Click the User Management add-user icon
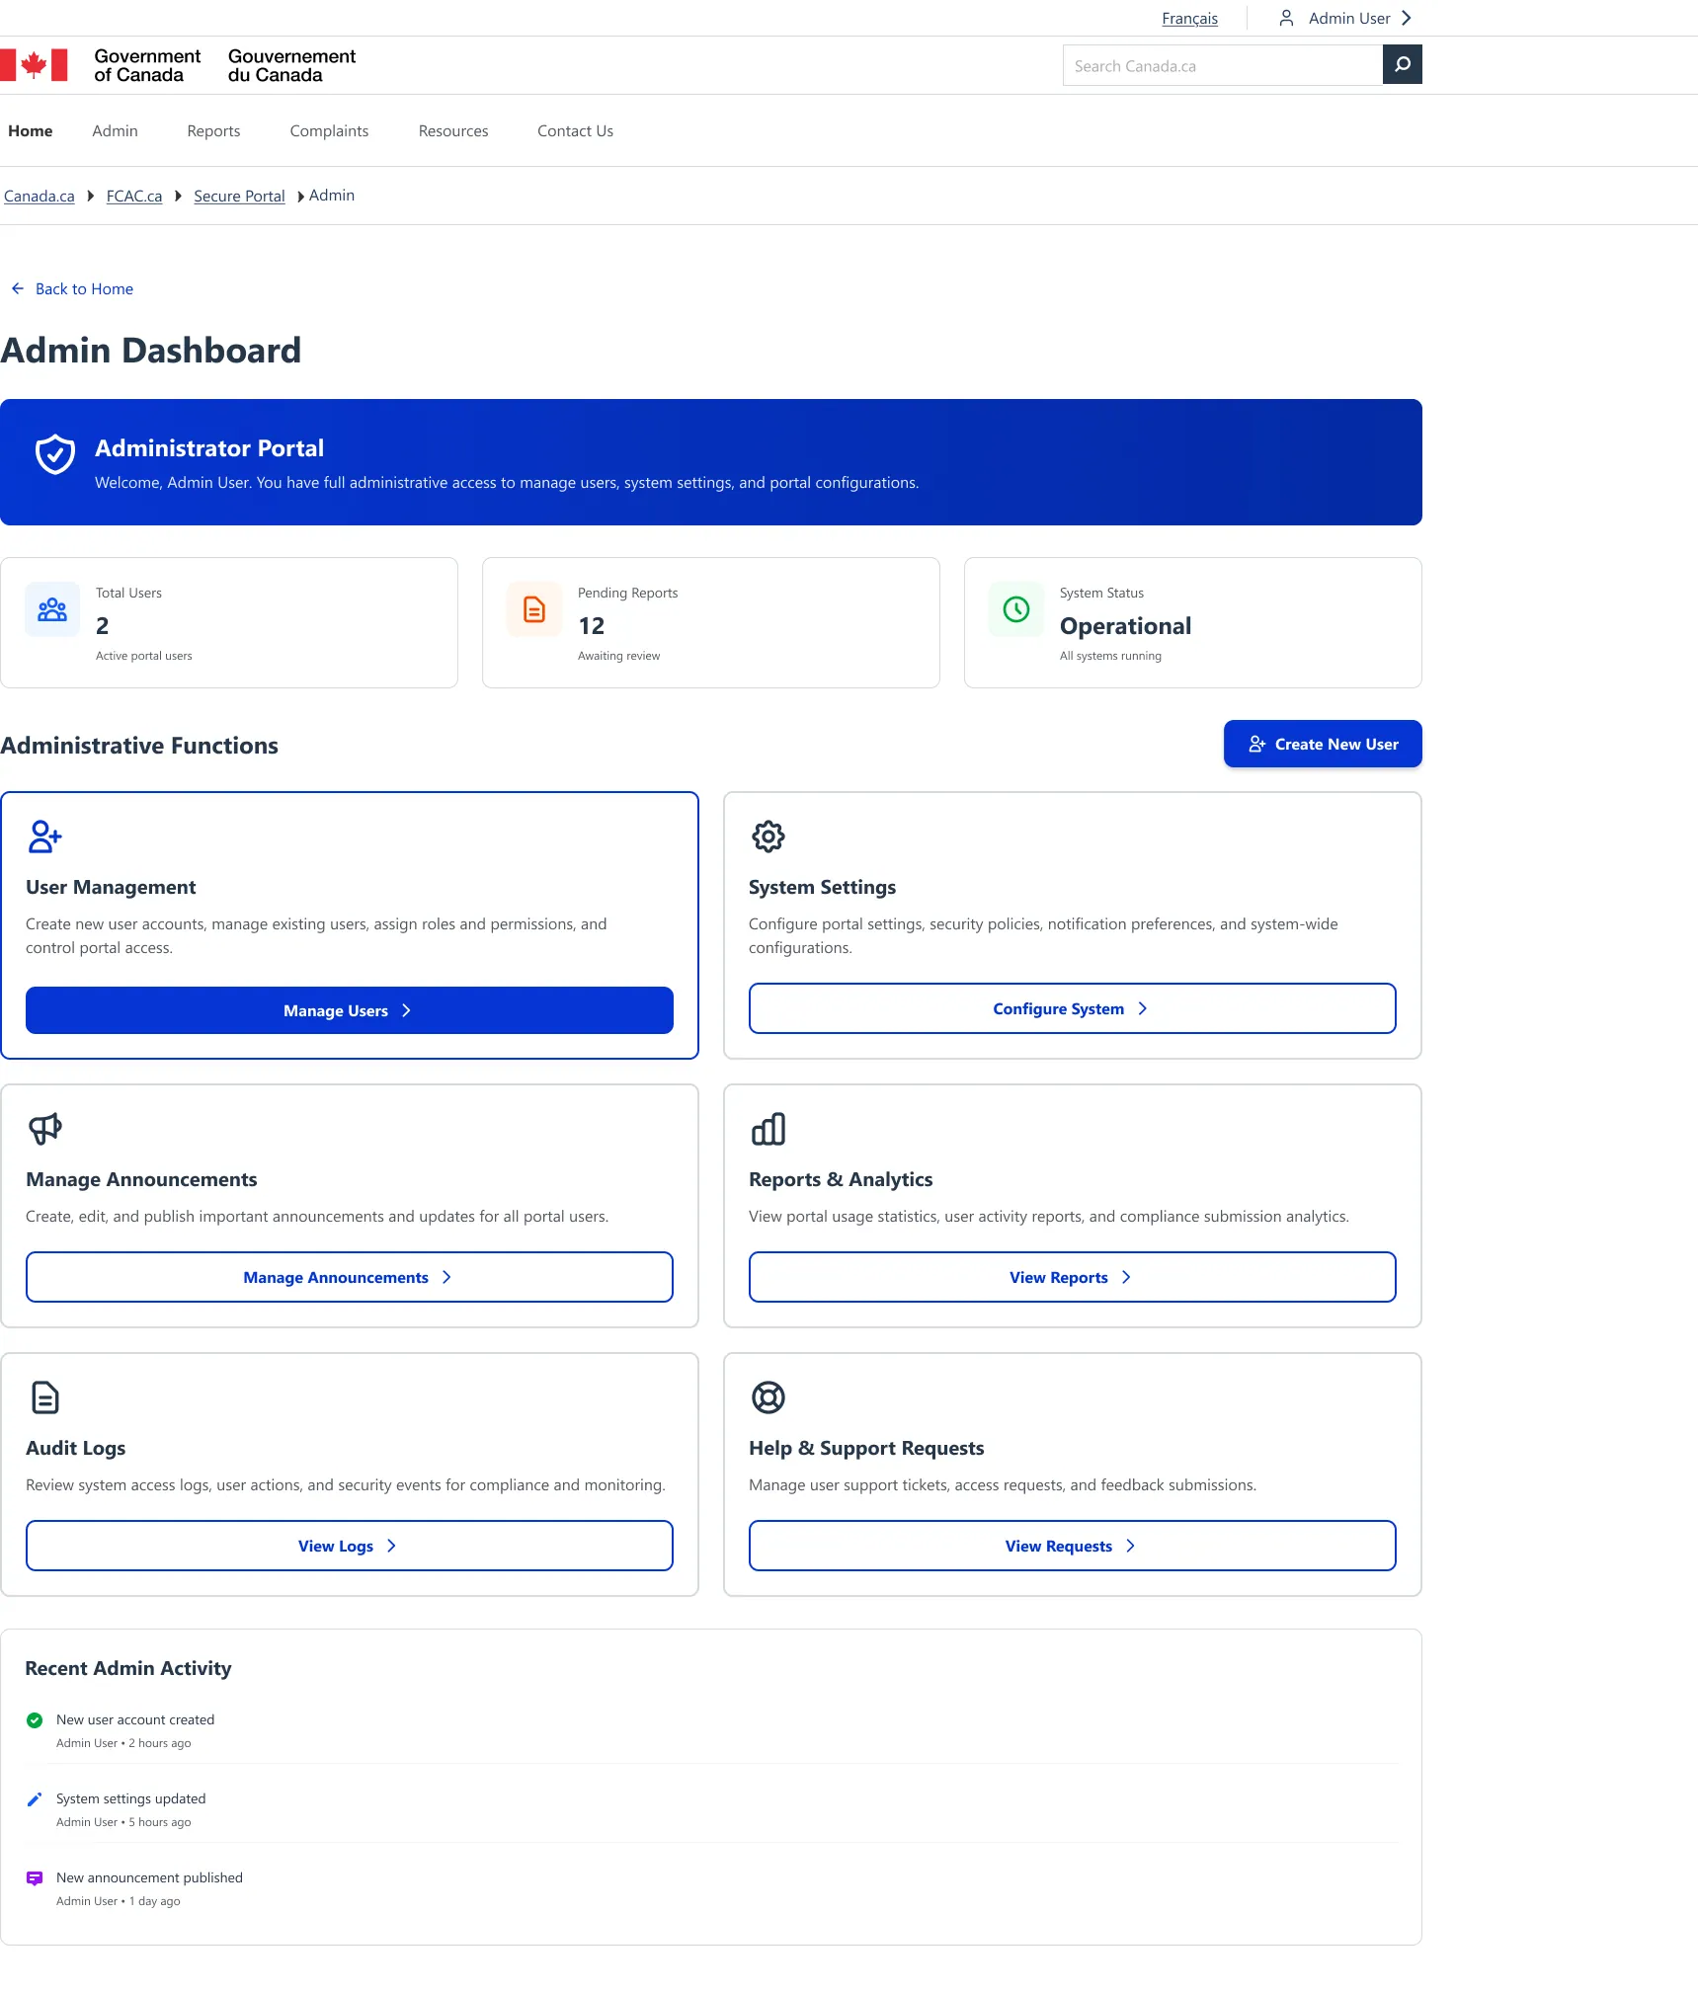The width and height of the screenshot is (1698, 1993). (x=45, y=837)
